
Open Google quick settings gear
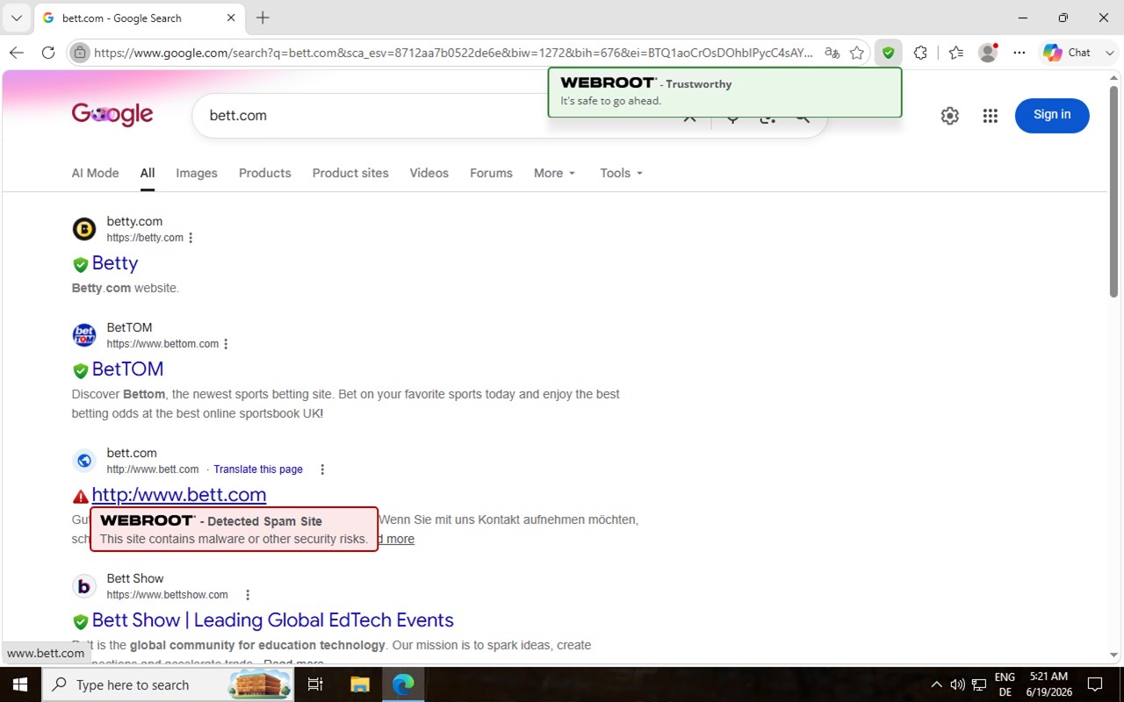[x=949, y=116]
